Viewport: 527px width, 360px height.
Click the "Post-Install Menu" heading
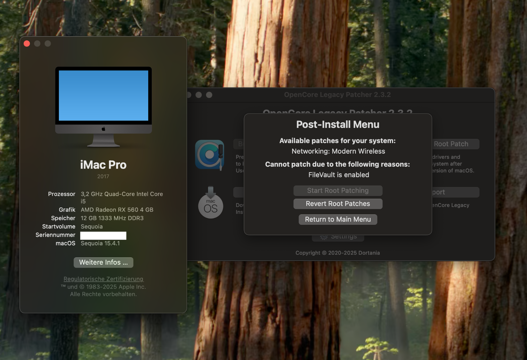coord(338,124)
